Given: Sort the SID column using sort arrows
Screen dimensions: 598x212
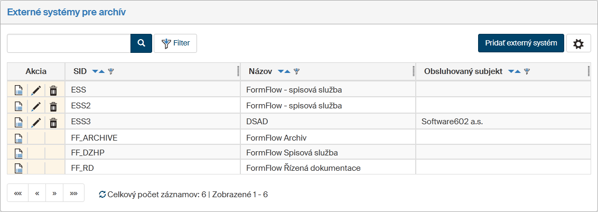Looking at the screenshot, I should tap(98, 71).
